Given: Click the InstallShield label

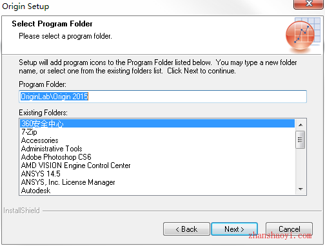Looking at the screenshot, I should (21, 211).
